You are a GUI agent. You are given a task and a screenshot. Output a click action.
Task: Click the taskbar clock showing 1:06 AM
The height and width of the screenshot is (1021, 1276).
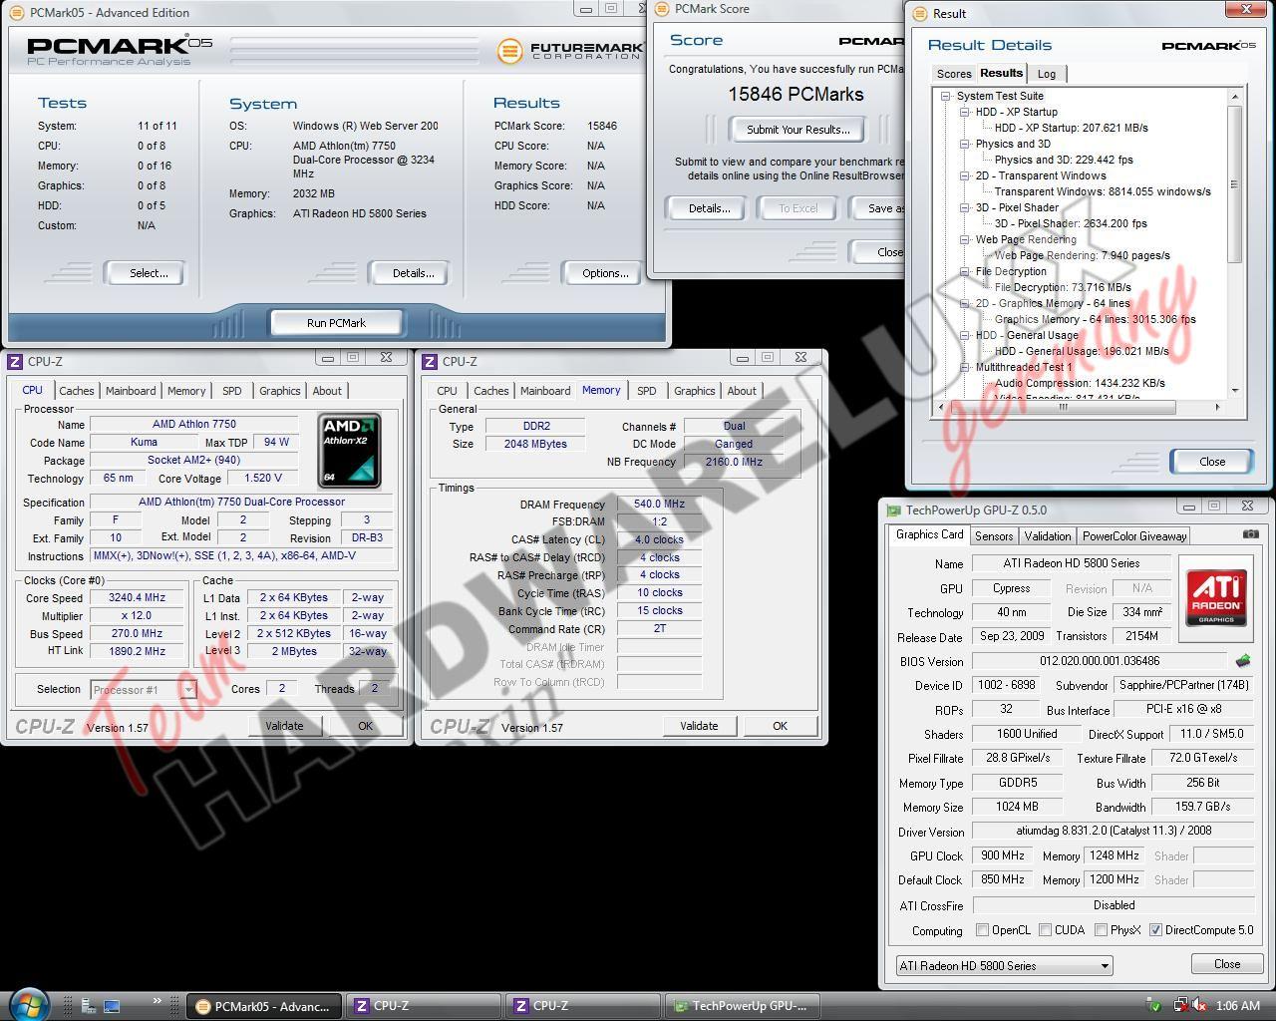click(x=1237, y=1006)
